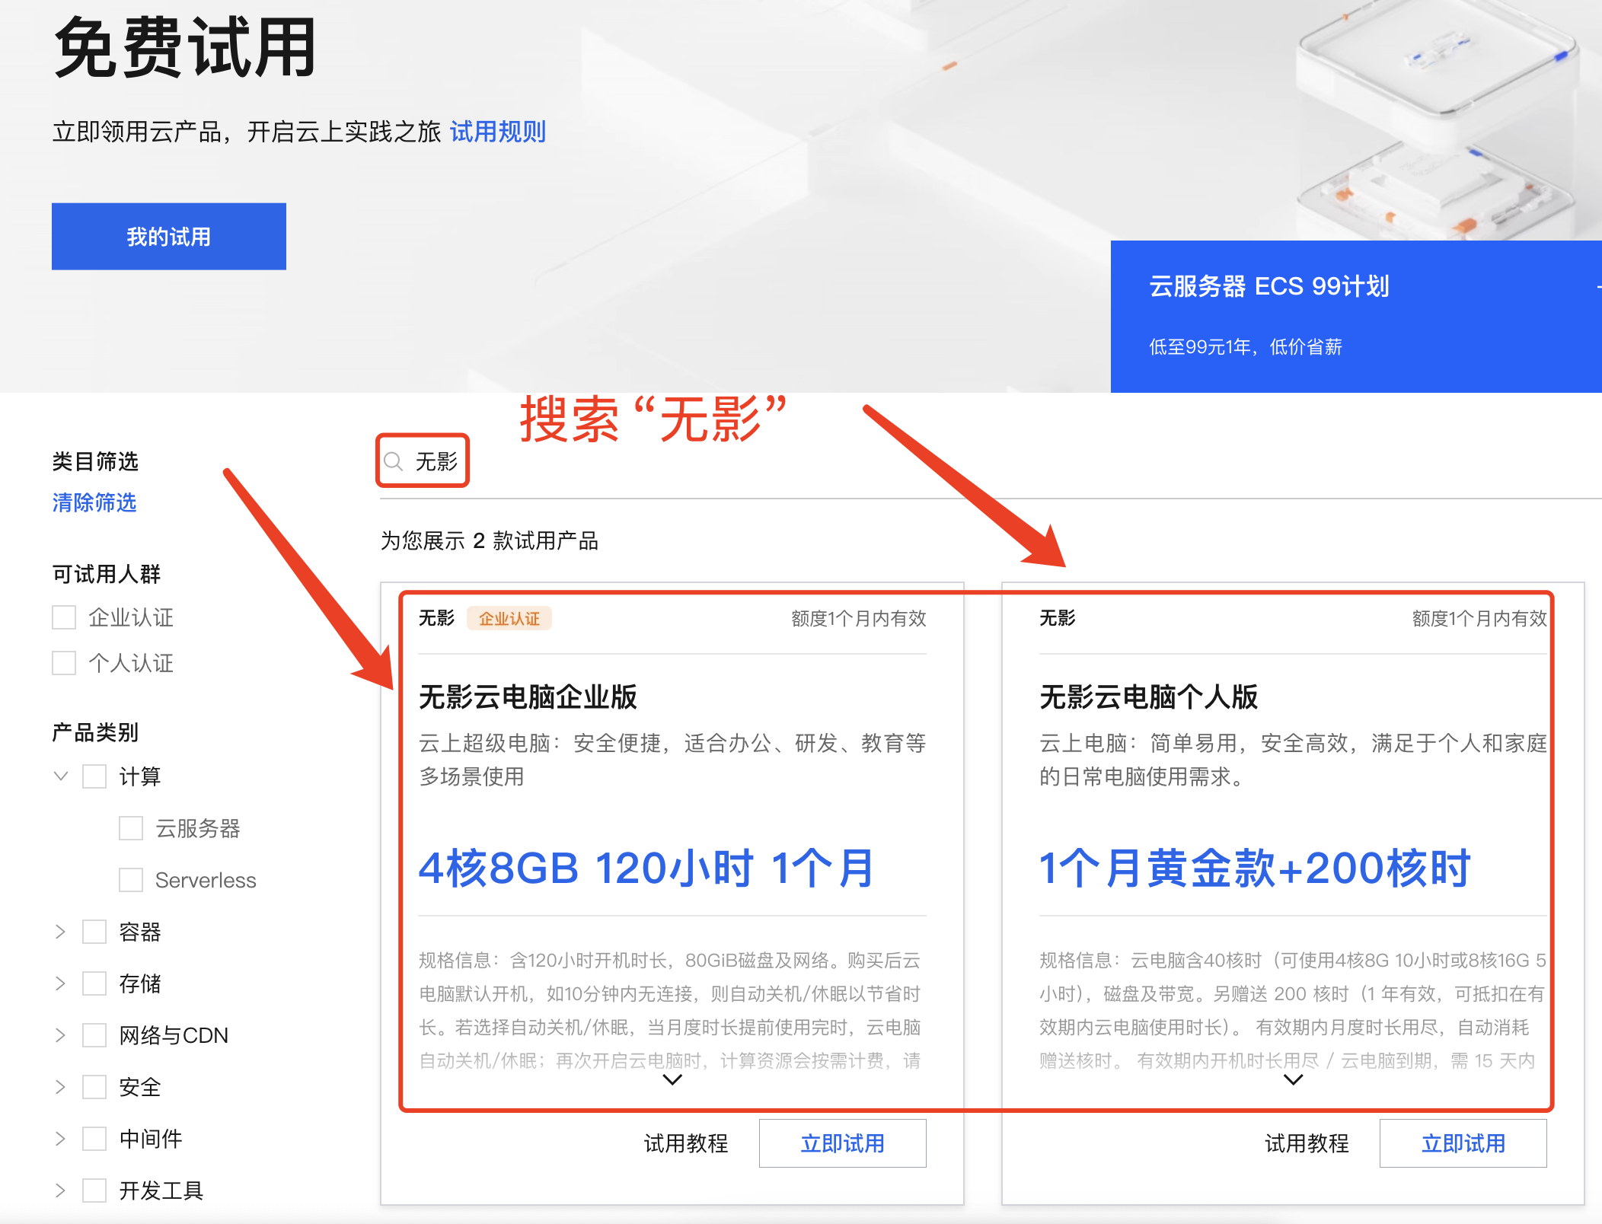Viewport: 1602px width, 1224px height.
Task: Tick the 云服务器 checkbox
Action: pos(131,828)
